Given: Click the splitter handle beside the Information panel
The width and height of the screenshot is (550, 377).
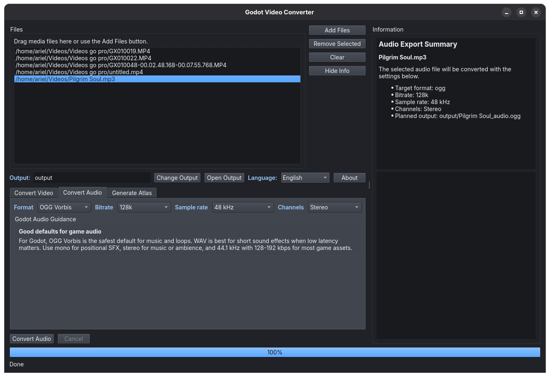Looking at the screenshot, I should coord(369,185).
